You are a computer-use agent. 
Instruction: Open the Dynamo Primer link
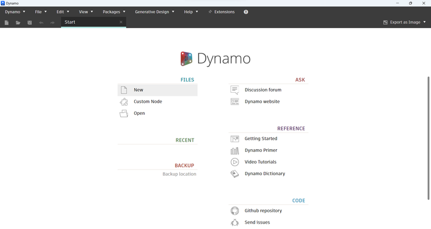(261, 150)
